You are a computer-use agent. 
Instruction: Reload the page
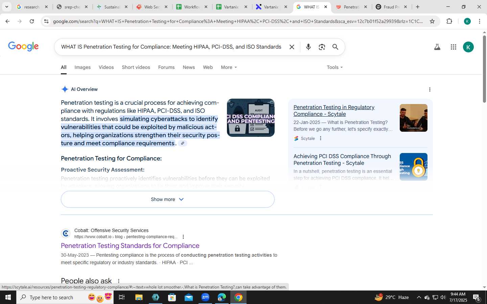pos(32,21)
